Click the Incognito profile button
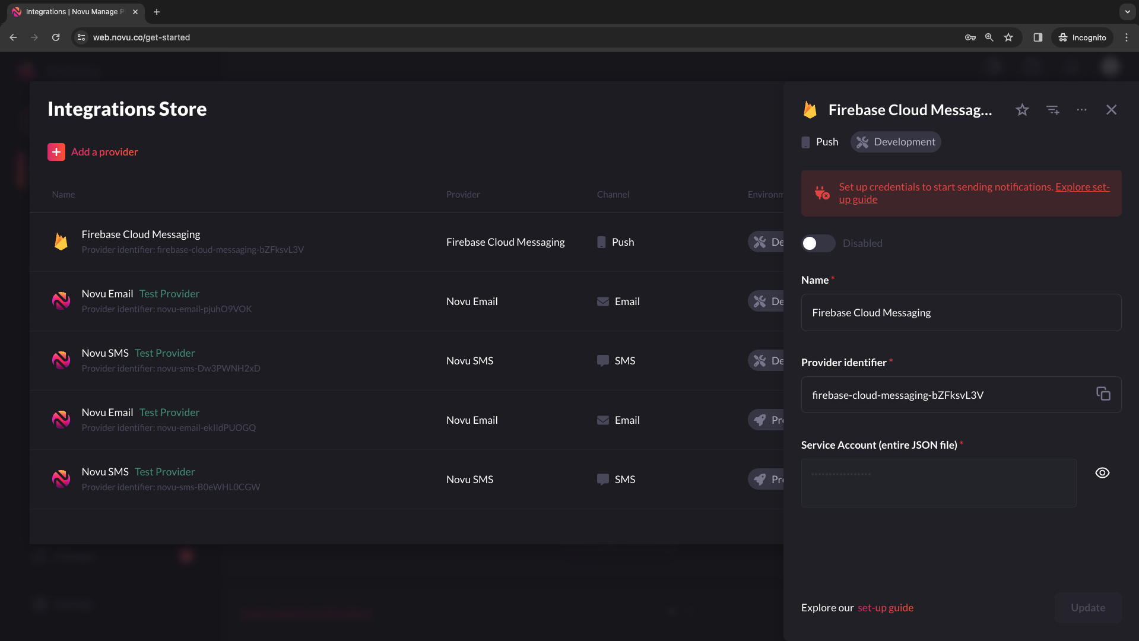The height and width of the screenshot is (641, 1139). tap(1082, 37)
